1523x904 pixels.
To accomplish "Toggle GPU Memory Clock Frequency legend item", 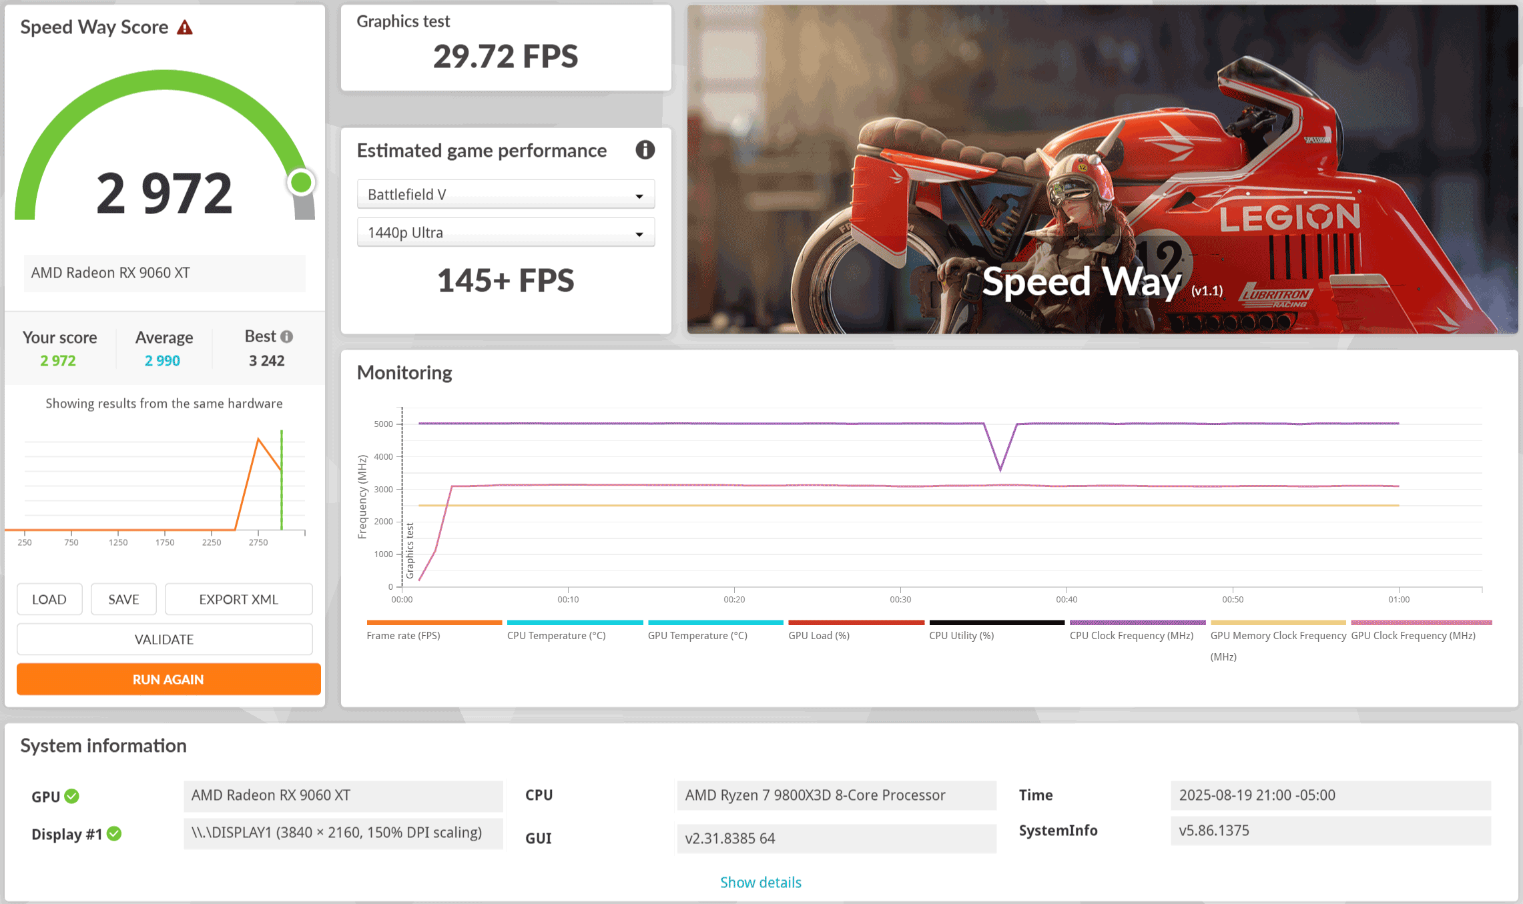I will (1277, 636).
